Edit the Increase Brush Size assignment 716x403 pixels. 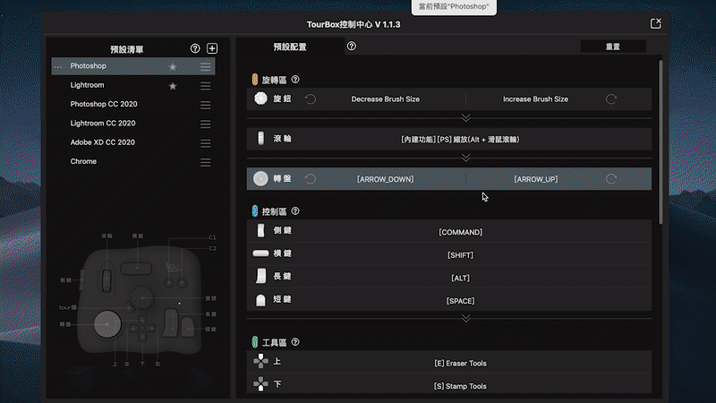pos(535,99)
